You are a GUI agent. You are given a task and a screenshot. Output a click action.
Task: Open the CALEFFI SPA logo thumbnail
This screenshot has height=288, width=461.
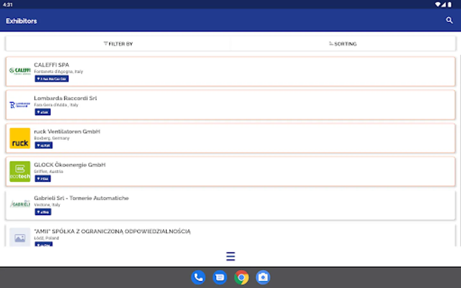tap(20, 71)
